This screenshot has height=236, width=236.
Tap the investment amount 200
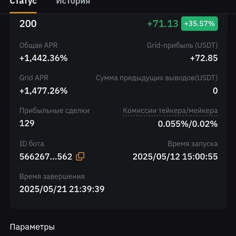(x=28, y=24)
